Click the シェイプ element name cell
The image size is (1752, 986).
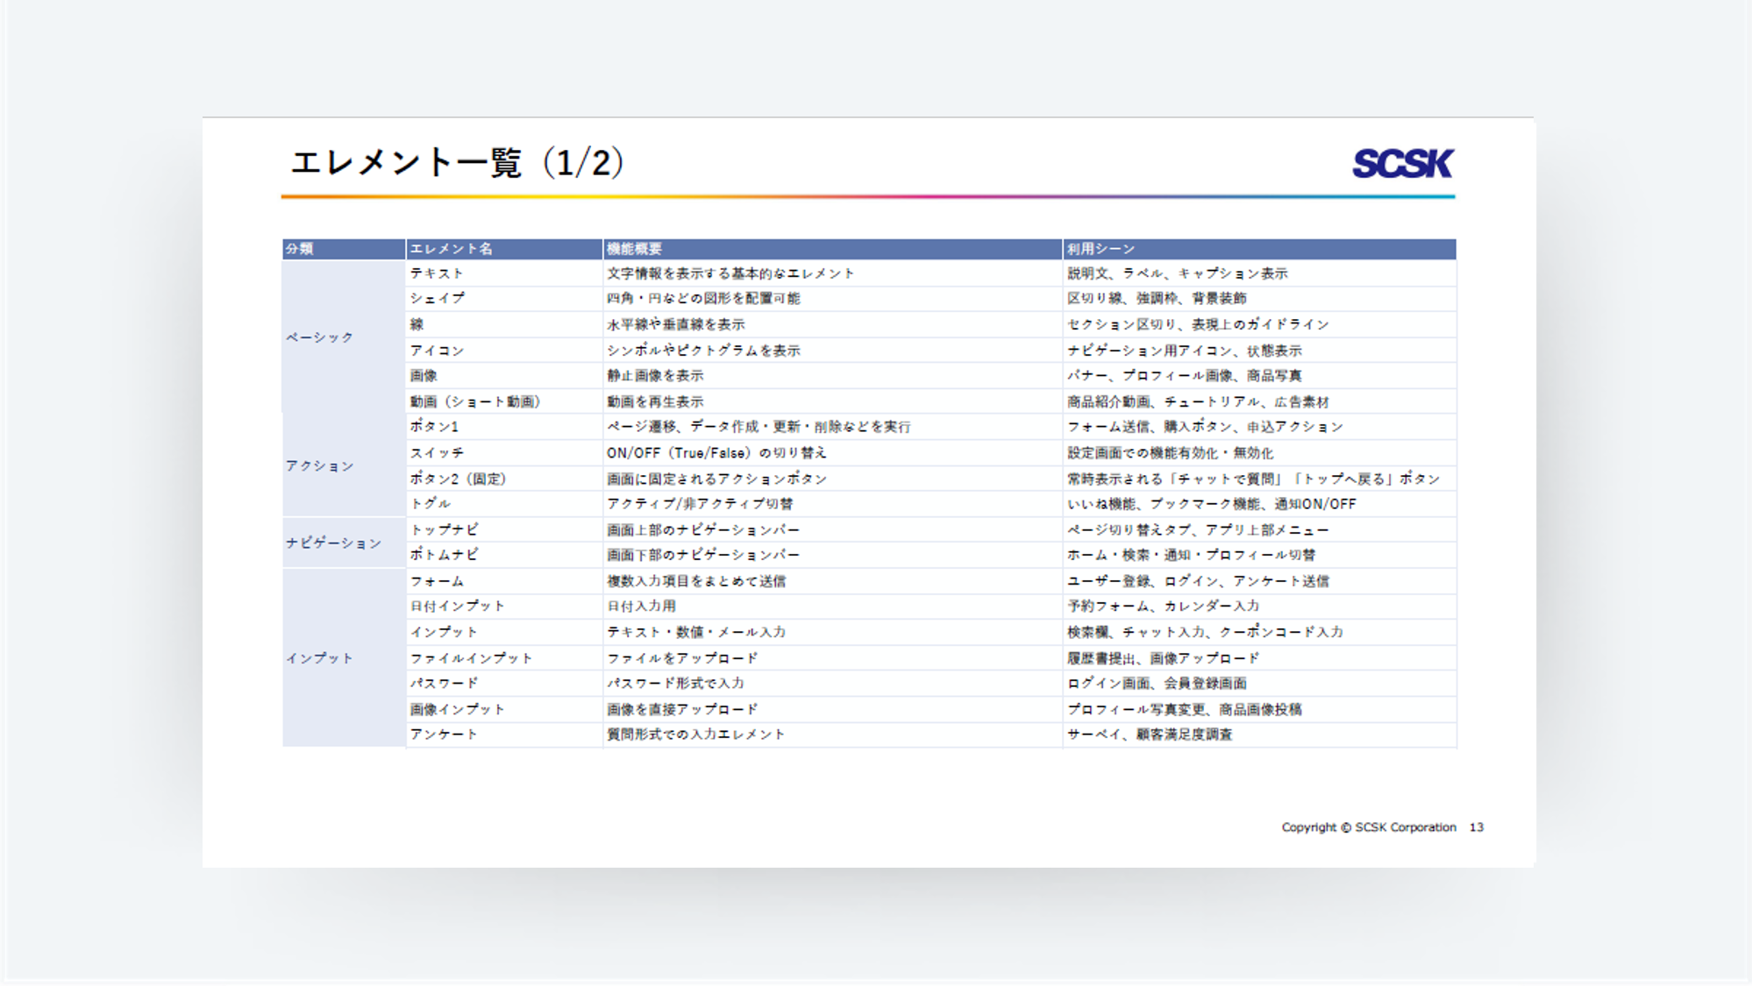click(x=438, y=299)
